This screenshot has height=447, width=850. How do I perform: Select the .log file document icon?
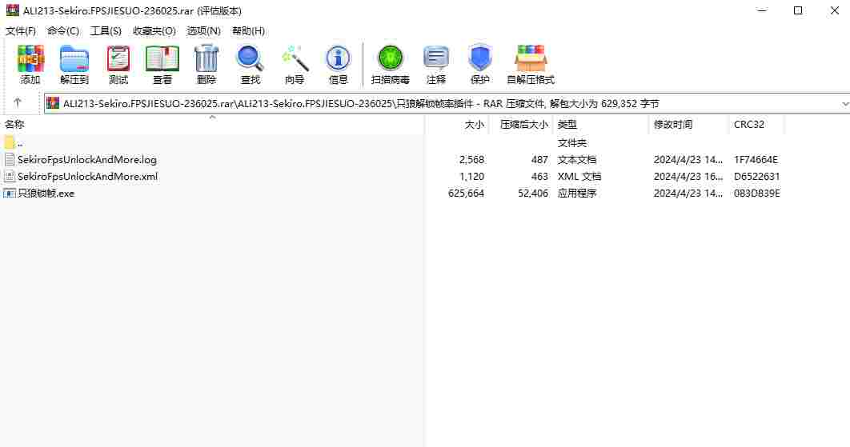click(10, 159)
